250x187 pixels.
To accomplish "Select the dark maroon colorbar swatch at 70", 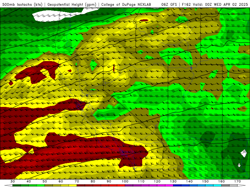I will point(81,185).
